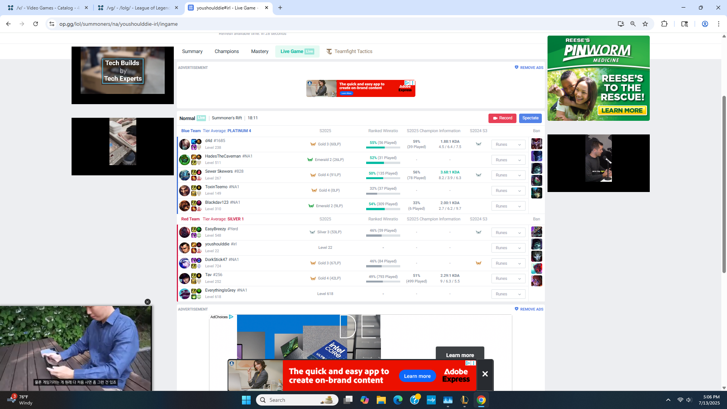Open Chrome profile avatar icon
This screenshot has width=727, height=409.
705,24
